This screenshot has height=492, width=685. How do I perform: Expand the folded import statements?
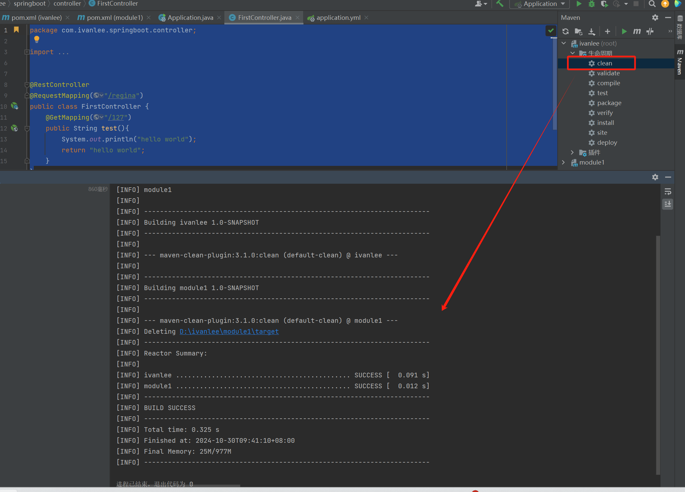pyautogui.click(x=26, y=52)
